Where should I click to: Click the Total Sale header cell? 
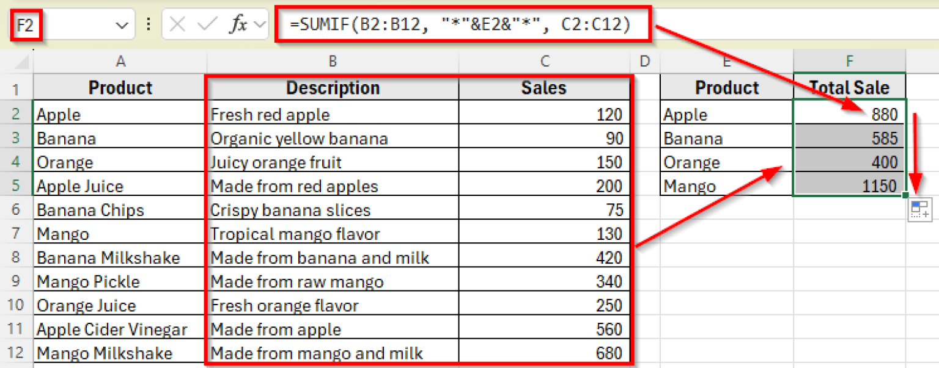pos(849,87)
